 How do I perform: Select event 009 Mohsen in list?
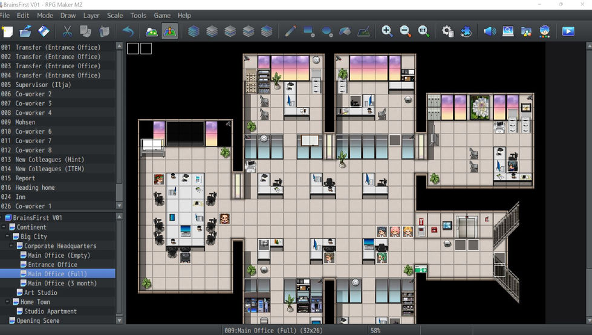click(x=57, y=122)
